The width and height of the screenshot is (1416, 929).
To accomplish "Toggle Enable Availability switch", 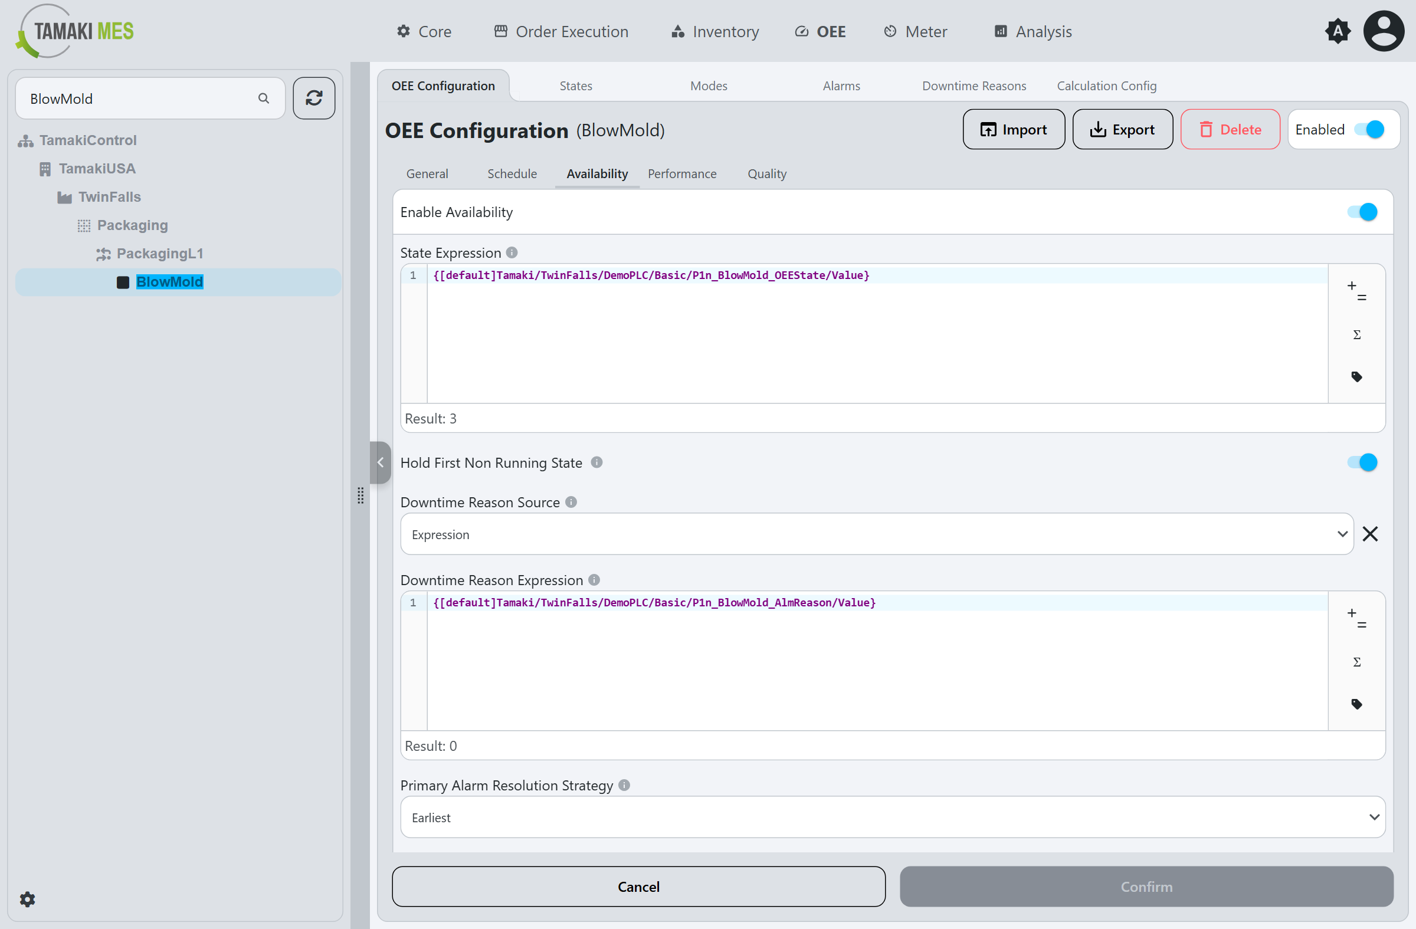I will pyautogui.click(x=1362, y=212).
